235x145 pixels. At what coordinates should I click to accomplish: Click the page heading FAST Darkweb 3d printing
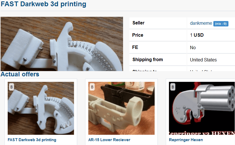coord(44,4)
